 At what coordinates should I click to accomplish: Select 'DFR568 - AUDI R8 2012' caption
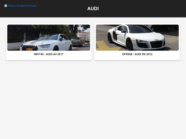[x=137, y=54]
